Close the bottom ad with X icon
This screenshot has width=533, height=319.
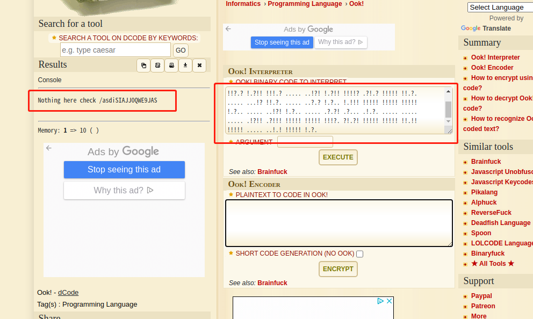click(390, 301)
